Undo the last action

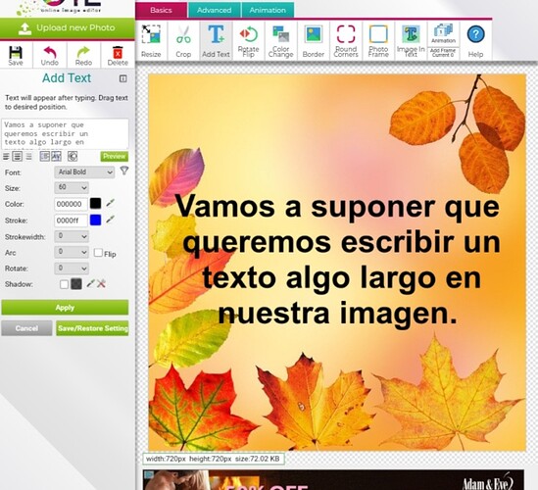[49, 55]
